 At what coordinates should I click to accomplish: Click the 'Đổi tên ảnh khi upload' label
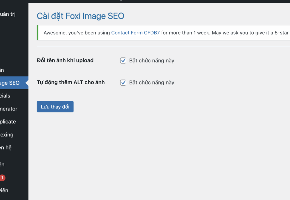[65, 60]
